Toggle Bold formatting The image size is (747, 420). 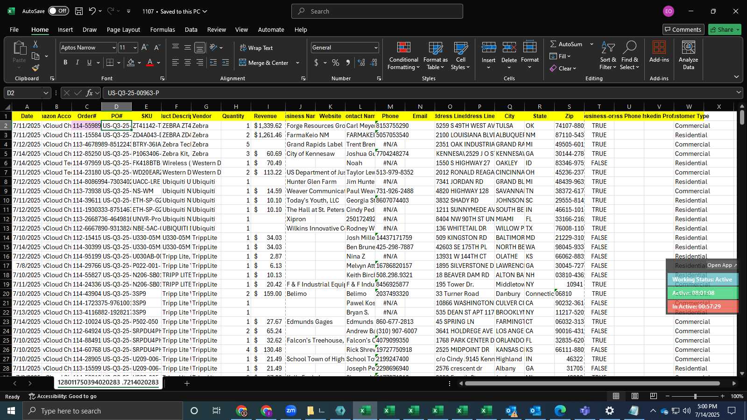tap(65, 63)
